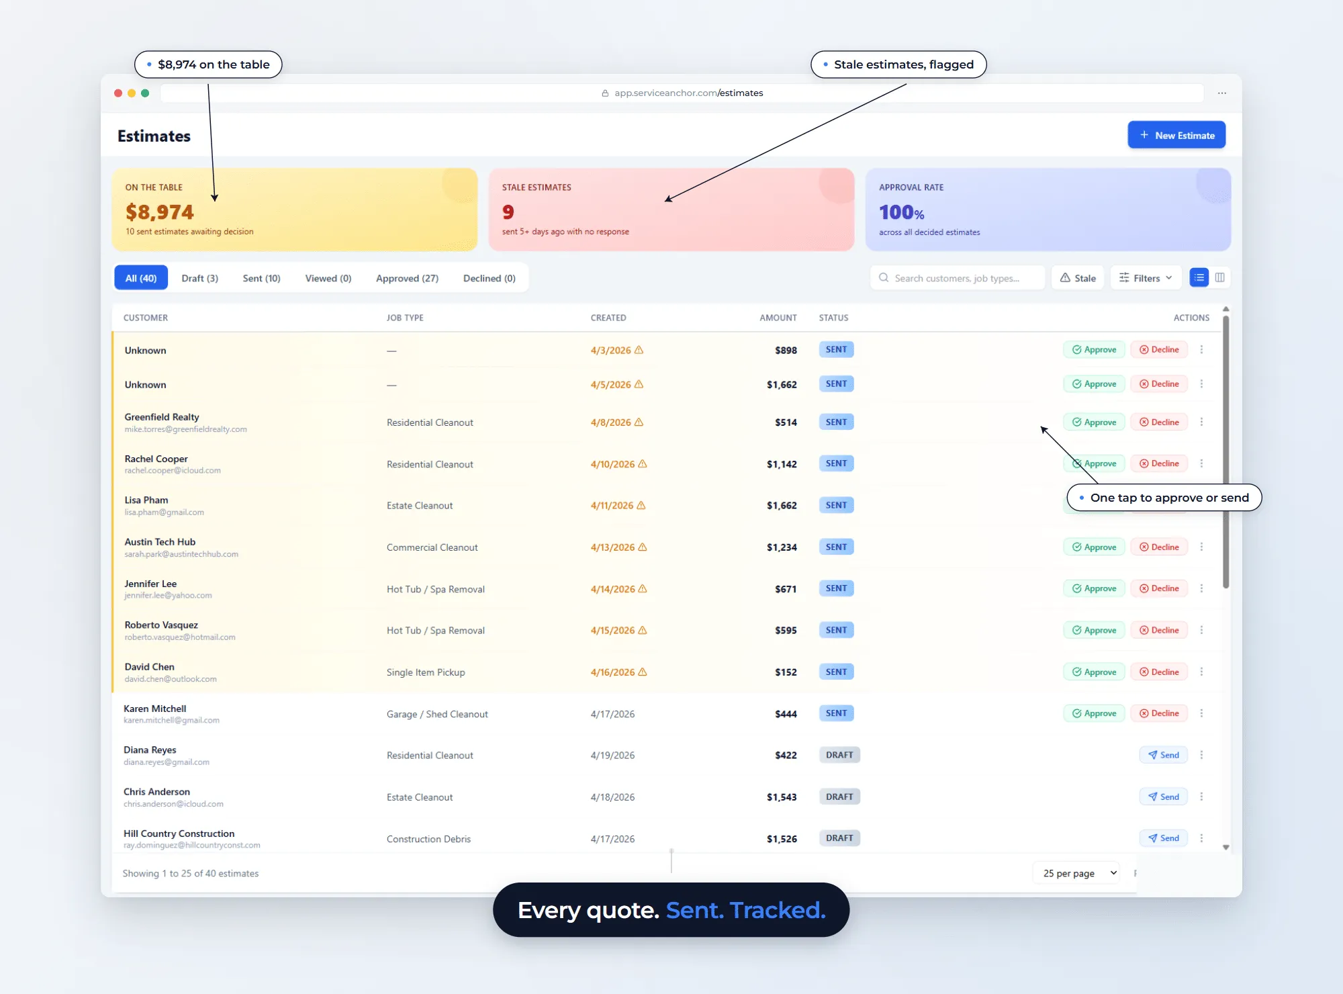Switch to Sent (10) tab

coord(261,278)
